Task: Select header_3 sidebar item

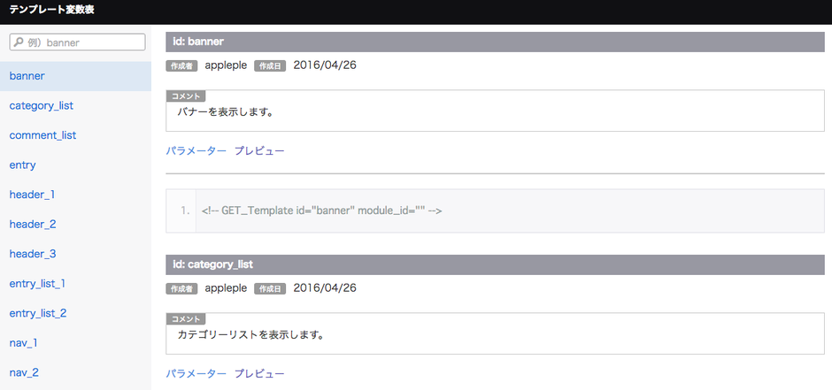Action: [x=33, y=254]
